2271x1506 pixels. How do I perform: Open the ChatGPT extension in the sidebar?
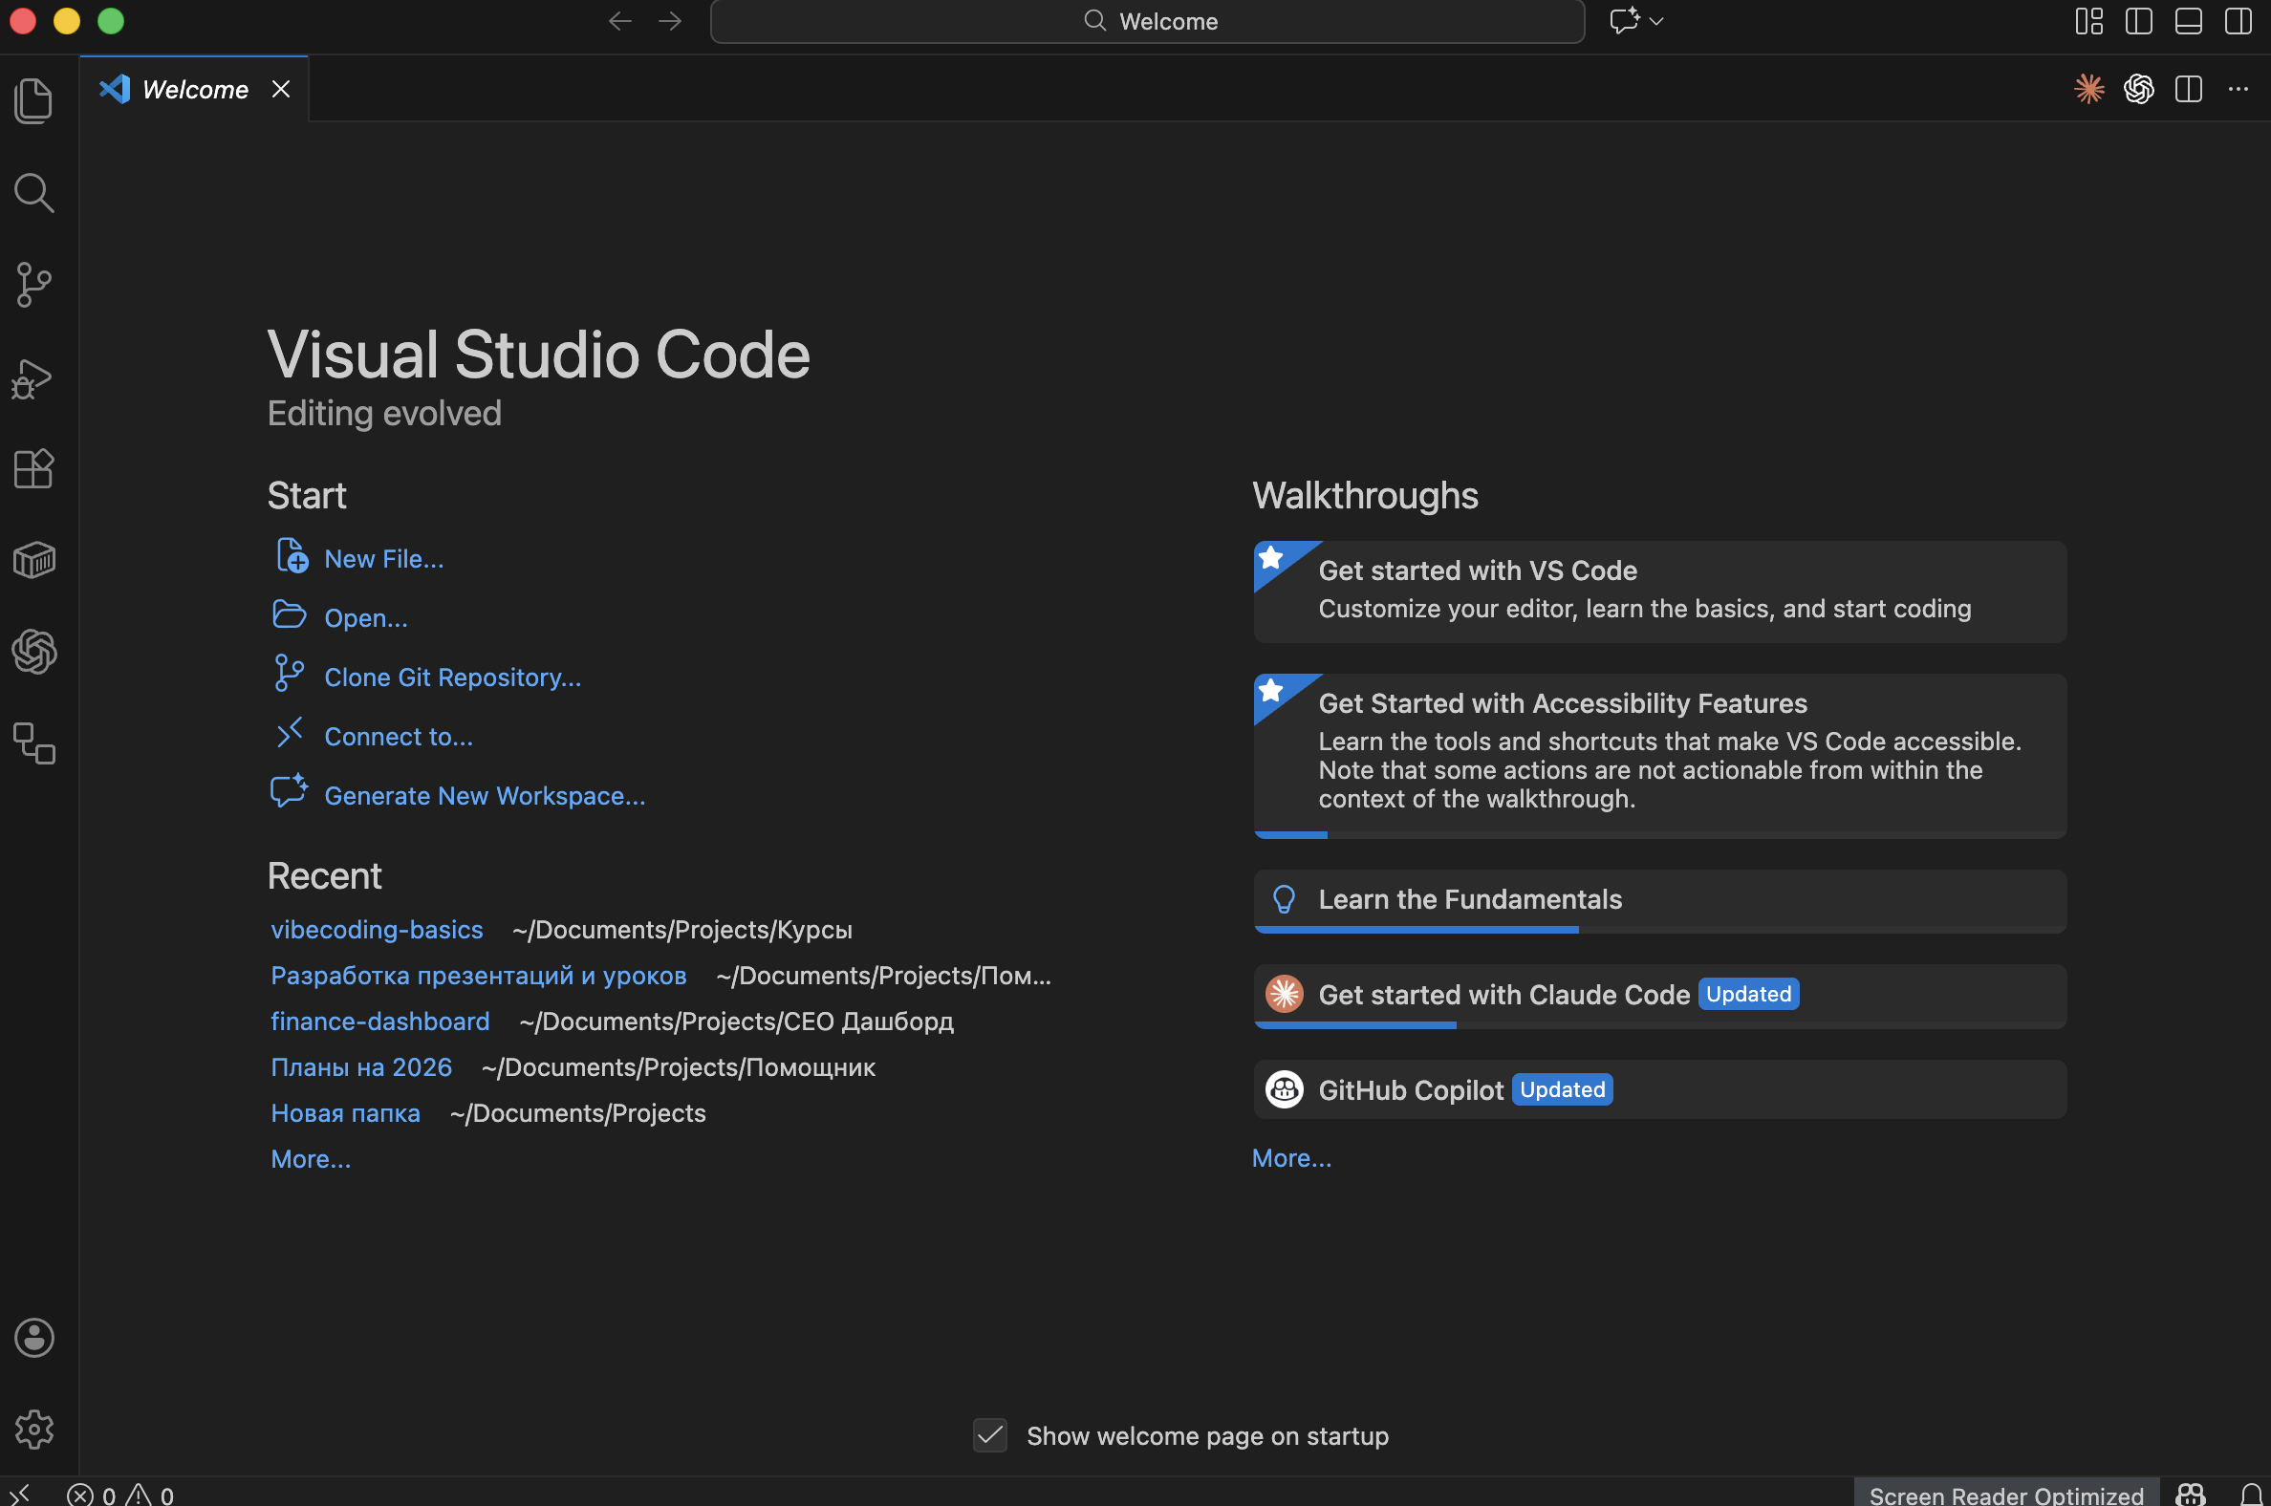(x=34, y=652)
